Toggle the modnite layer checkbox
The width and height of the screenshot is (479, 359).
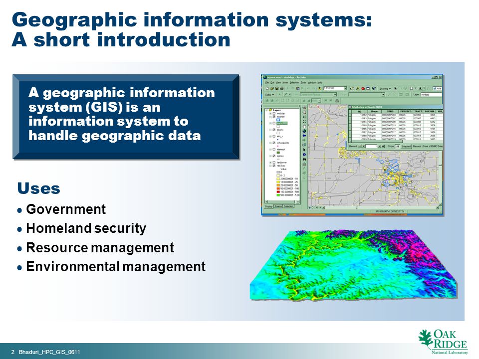click(x=274, y=117)
